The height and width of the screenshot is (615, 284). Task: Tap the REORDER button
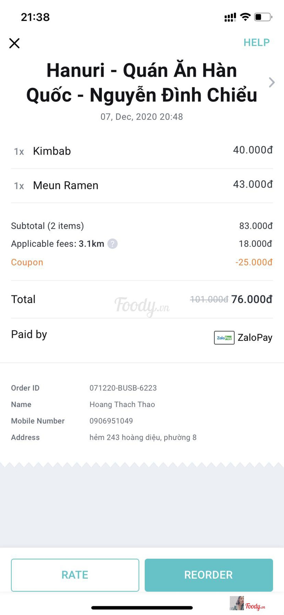pos(209,575)
